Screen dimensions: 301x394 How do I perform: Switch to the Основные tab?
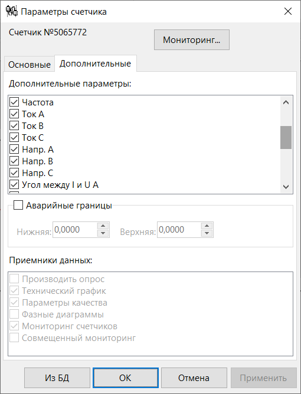(x=30, y=65)
